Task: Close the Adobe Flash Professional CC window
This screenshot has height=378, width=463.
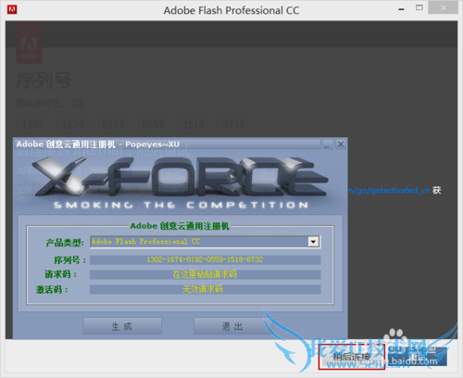Action: (444, 7)
